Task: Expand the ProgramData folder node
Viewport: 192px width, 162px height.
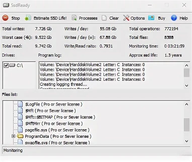Action: [x=13, y=136]
